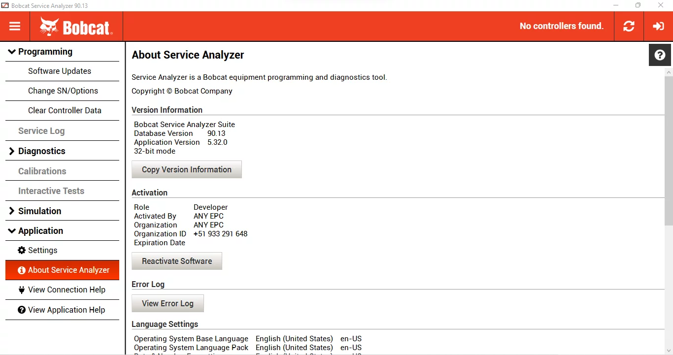Click the login arrow icon
The image size is (673, 355).
pyautogui.click(x=658, y=26)
